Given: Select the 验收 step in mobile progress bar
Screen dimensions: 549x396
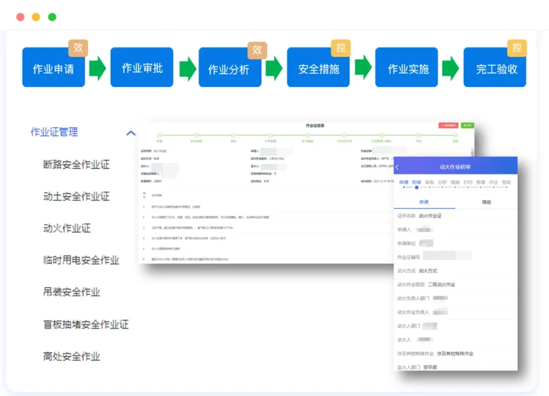Looking at the screenshot, I should point(506,182).
